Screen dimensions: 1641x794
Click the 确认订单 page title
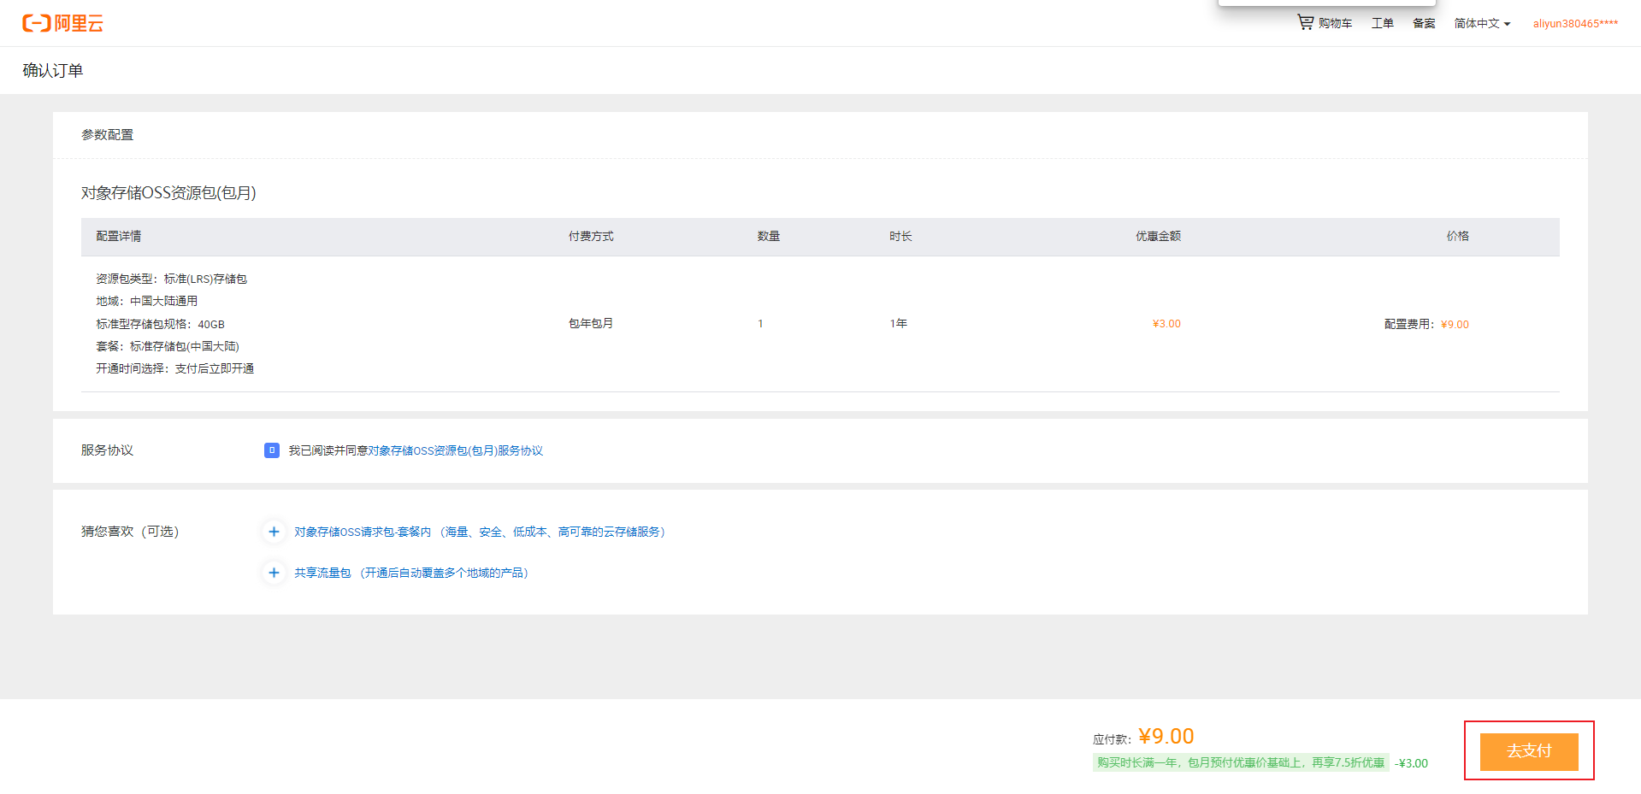(x=50, y=70)
